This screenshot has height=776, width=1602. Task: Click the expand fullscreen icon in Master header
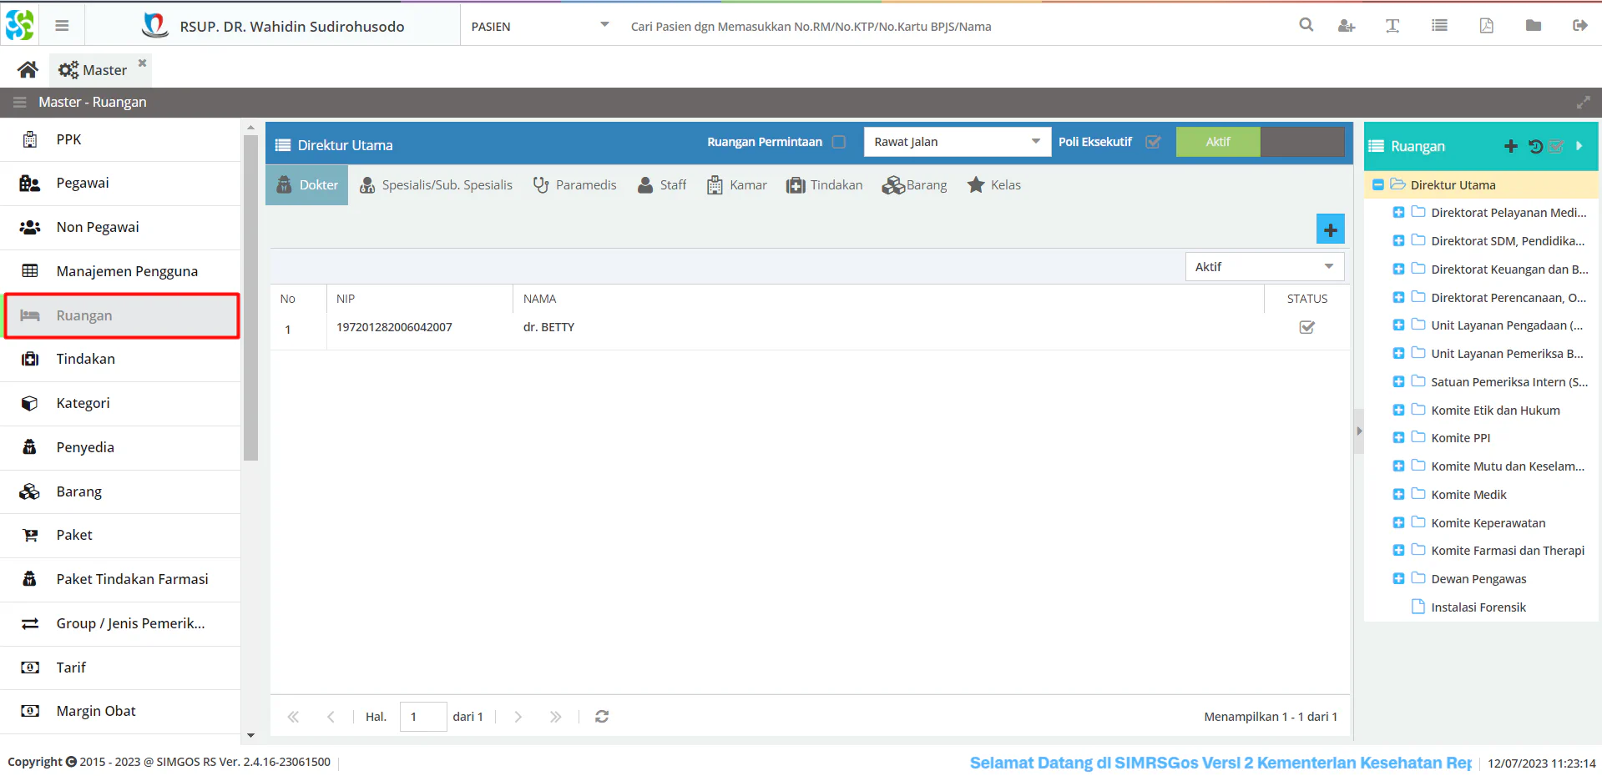click(1584, 102)
